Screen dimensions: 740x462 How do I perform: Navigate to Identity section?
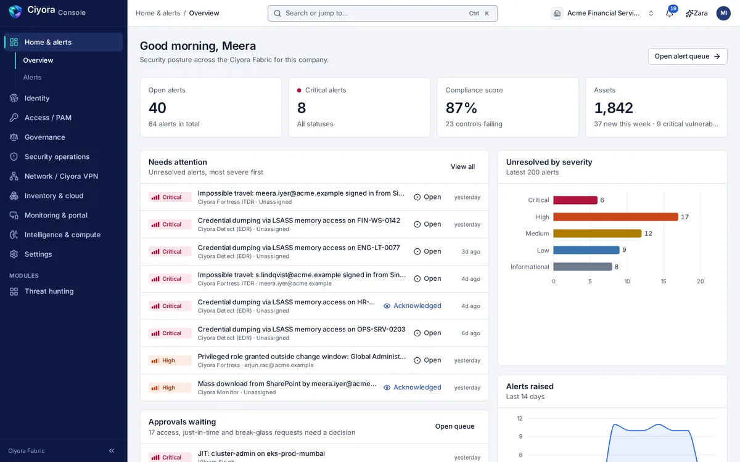pos(64,98)
